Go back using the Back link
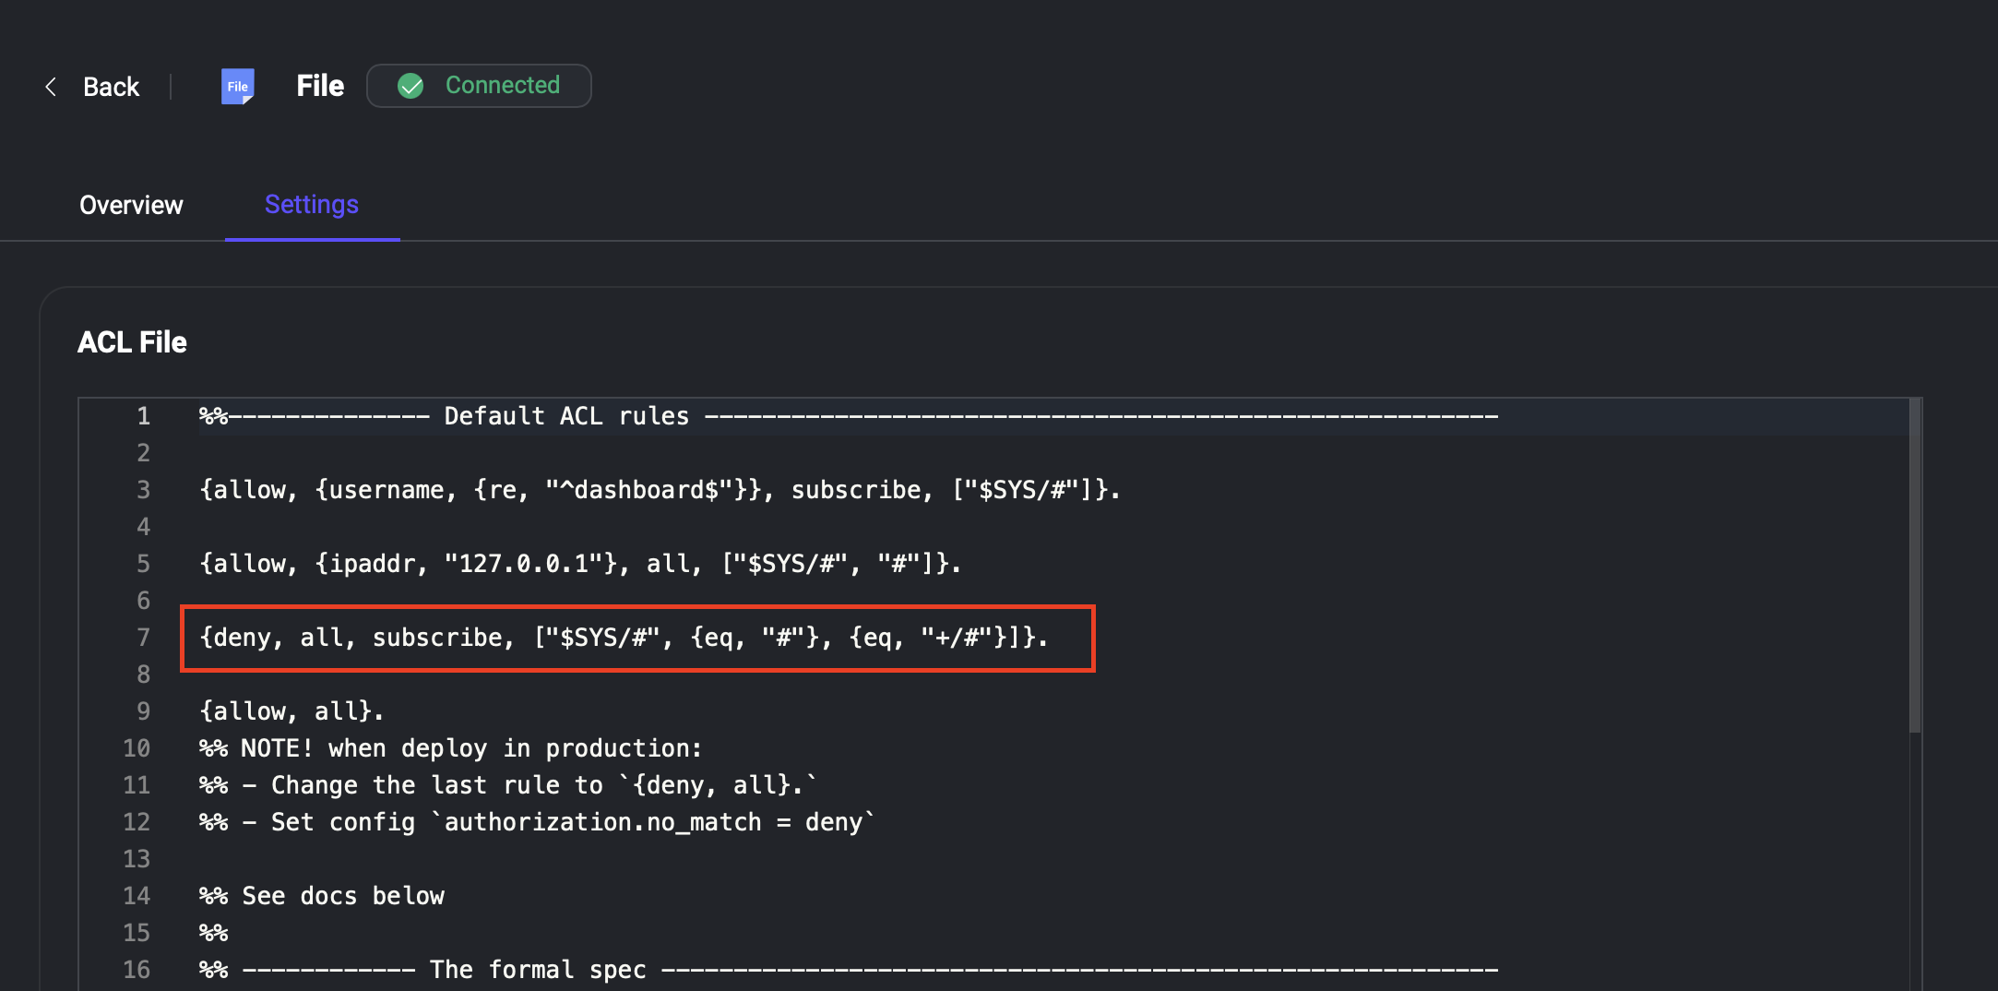Screen dimensions: 1998x991 tap(111, 87)
